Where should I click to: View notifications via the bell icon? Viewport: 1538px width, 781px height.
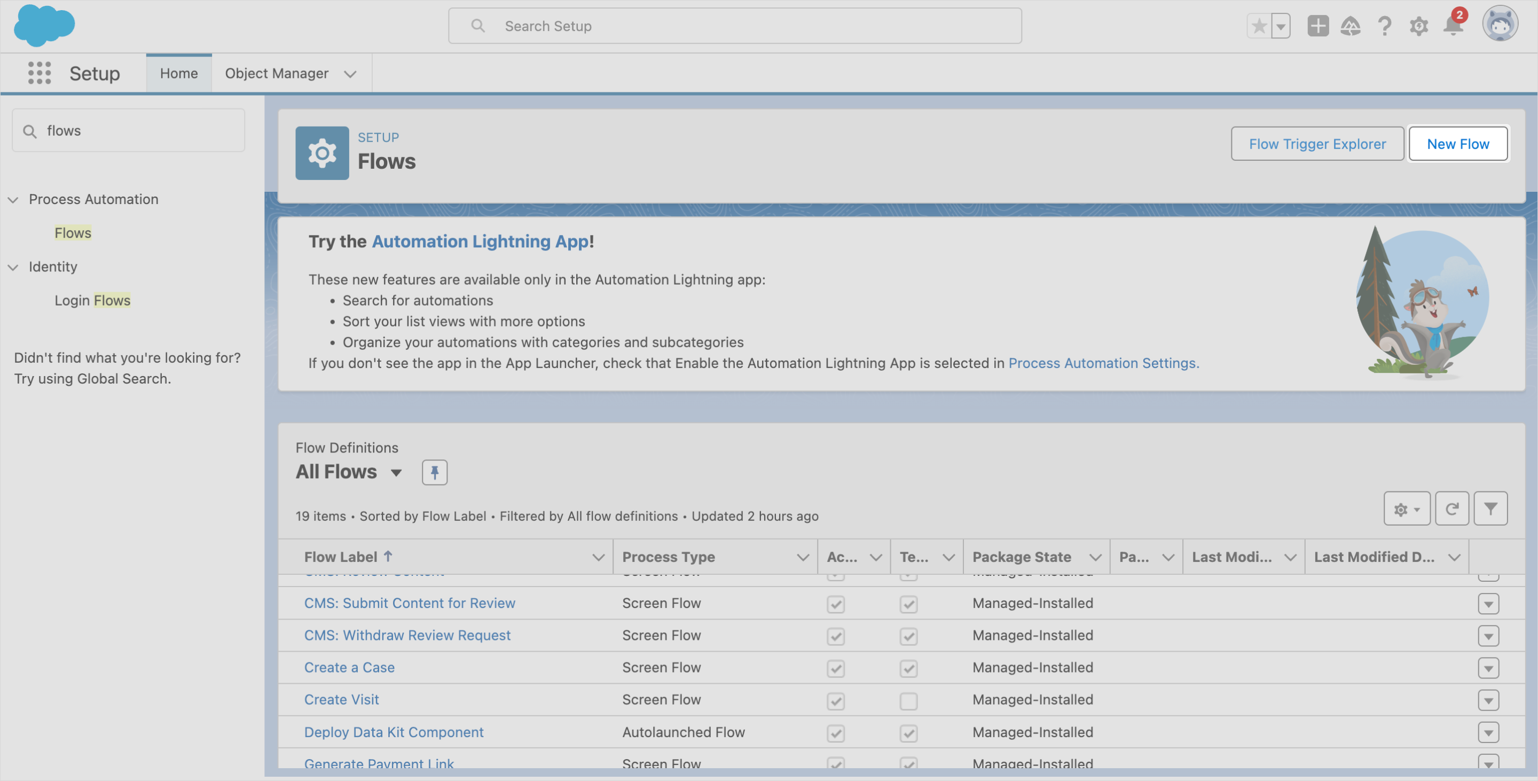click(x=1452, y=26)
